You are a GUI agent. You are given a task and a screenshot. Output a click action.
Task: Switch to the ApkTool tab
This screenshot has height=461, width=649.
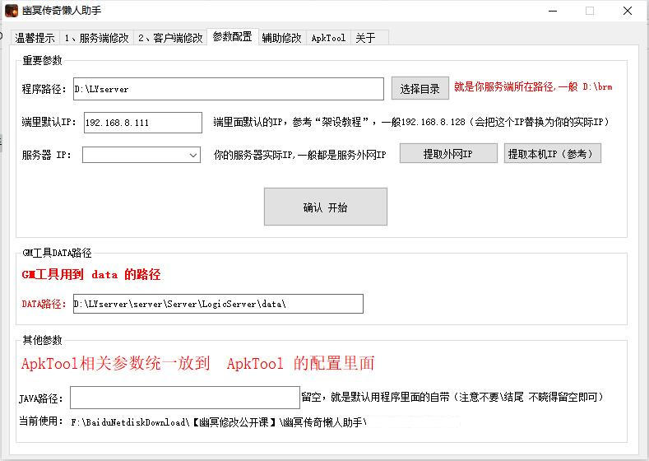pyautogui.click(x=328, y=38)
